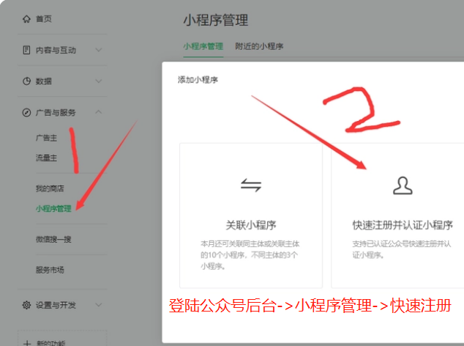Click the 设置与开发 gear icon
Screen dimensions: 464x346
26,305
